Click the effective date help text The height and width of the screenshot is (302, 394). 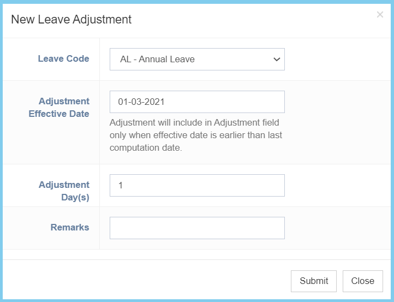[195, 135]
